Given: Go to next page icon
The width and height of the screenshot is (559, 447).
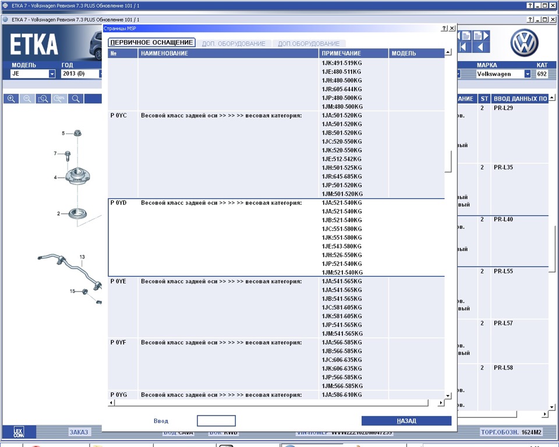Looking at the screenshot, I should (x=482, y=36).
